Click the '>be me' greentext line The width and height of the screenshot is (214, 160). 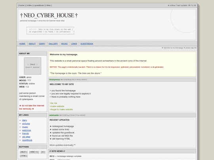coord(53,103)
